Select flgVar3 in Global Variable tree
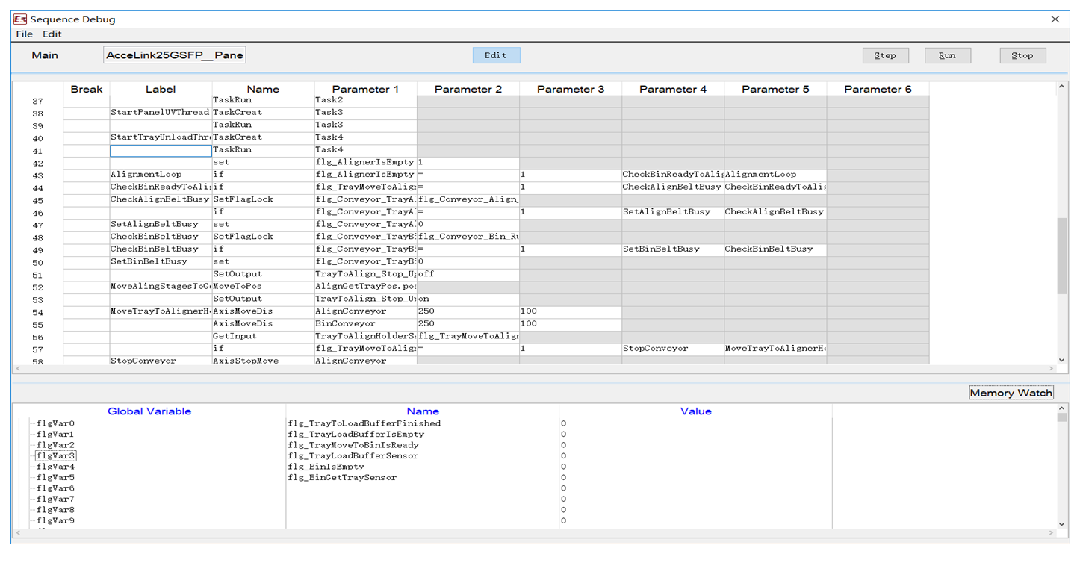Image resolution: width=1080 pixels, height=563 pixels. (55, 455)
